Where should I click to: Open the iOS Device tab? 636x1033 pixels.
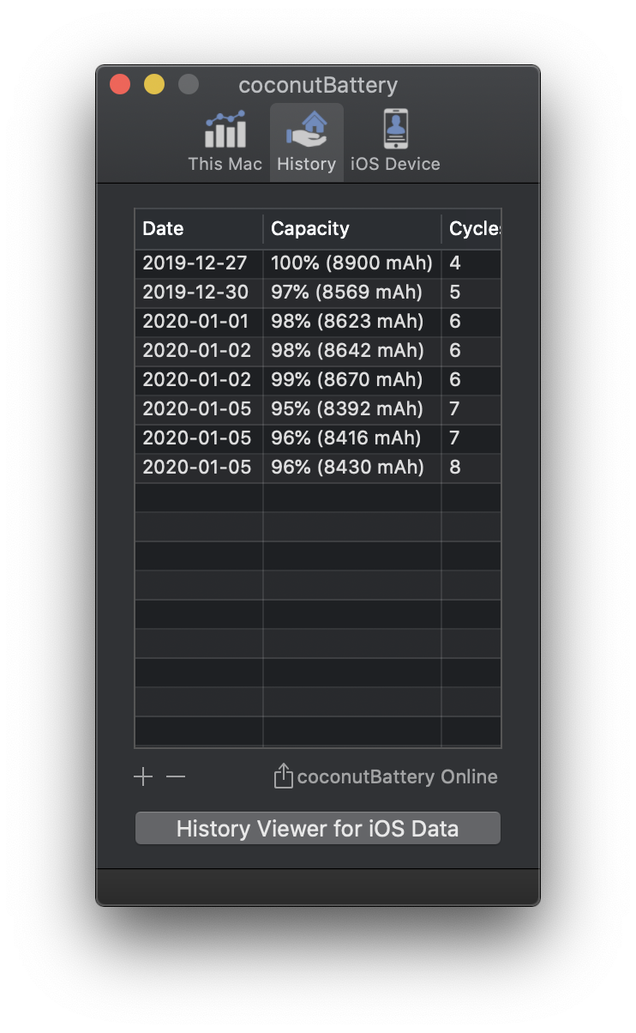click(x=395, y=142)
